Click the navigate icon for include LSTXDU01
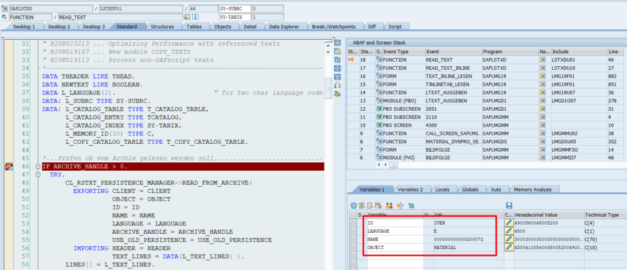 tap(543, 60)
